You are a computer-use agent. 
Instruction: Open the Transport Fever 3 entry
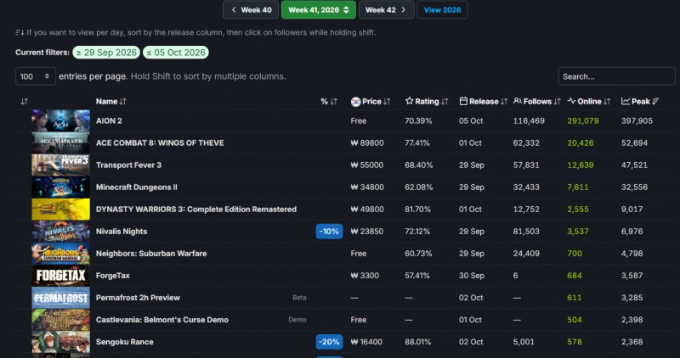coord(128,165)
